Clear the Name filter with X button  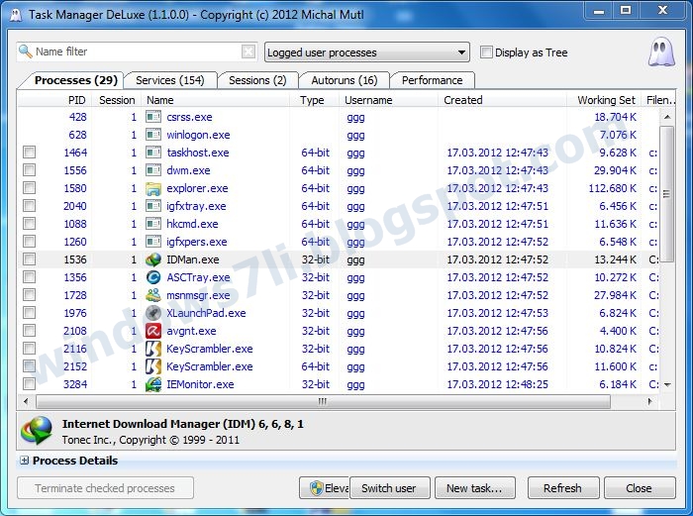point(248,52)
